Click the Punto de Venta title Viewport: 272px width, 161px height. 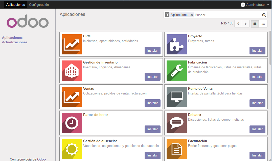[200, 88]
